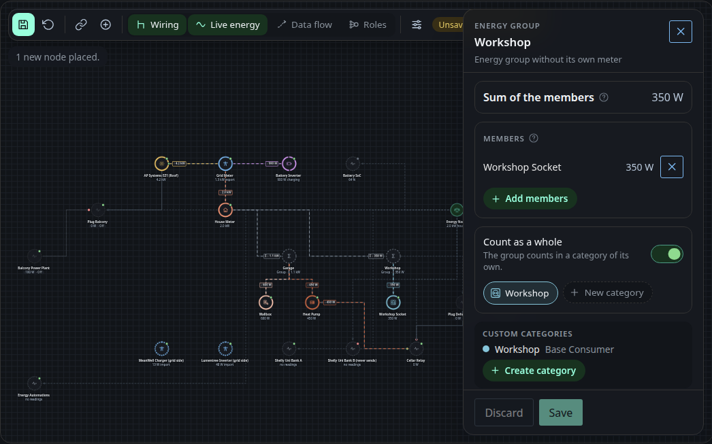
Task: Select the Workshop group sigma node
Action: pyautogui.click(x=393, y=256)
